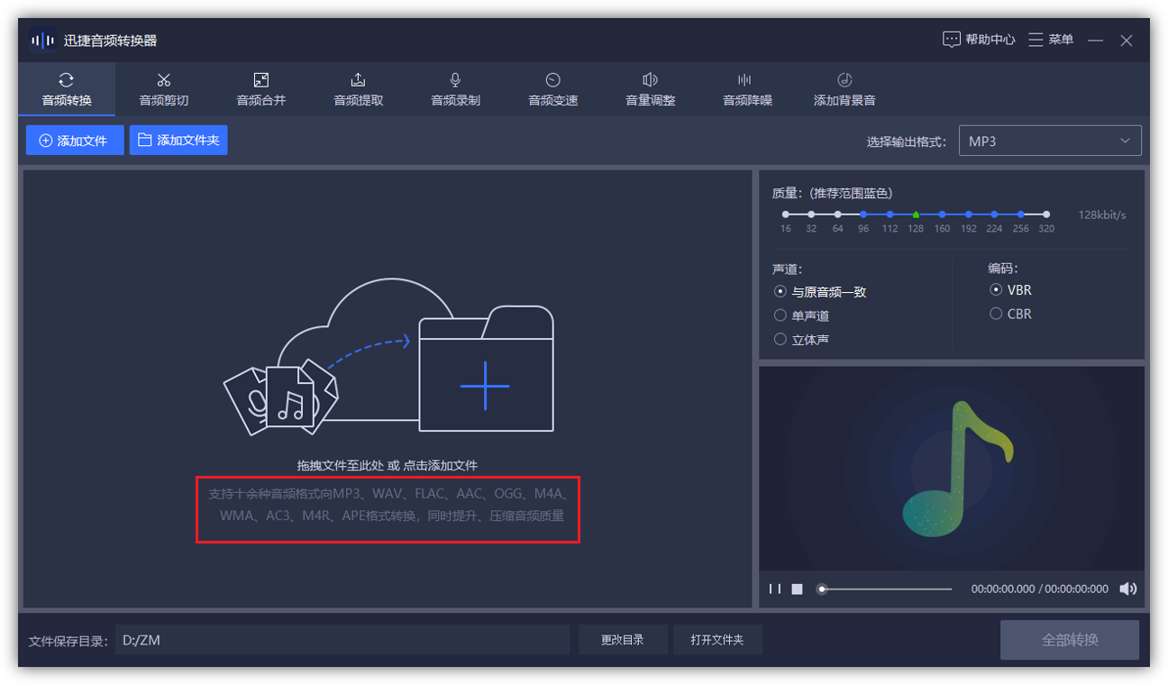Switch to 音频变速 (speed change) tool
This screenshot has height=685, width=1168.
tap(552, 89)
